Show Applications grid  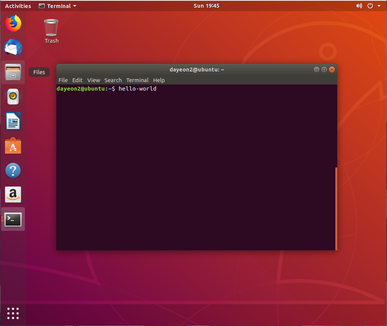(13, 313)
